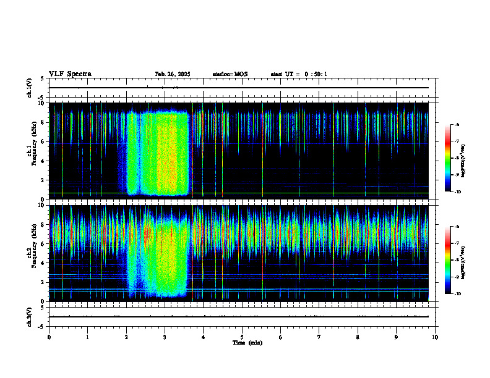Click the "10" frequency tick of ch.1 spectrogram
Image resolution: width=490 pixels, height=378 pixels.
click(42, 103)
